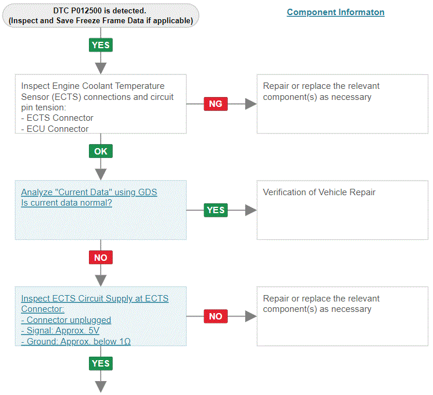Click the green OK badge under ECTS inspection
This screenshot has width=433, height=395.
coord(101,151)
